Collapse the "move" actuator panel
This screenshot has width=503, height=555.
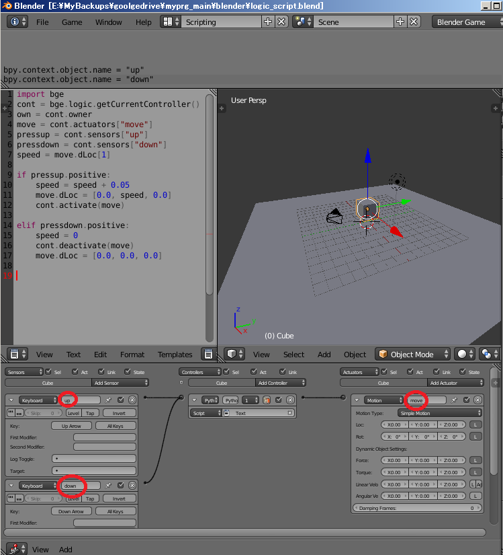pyautogui.click(x=357, y=400)
